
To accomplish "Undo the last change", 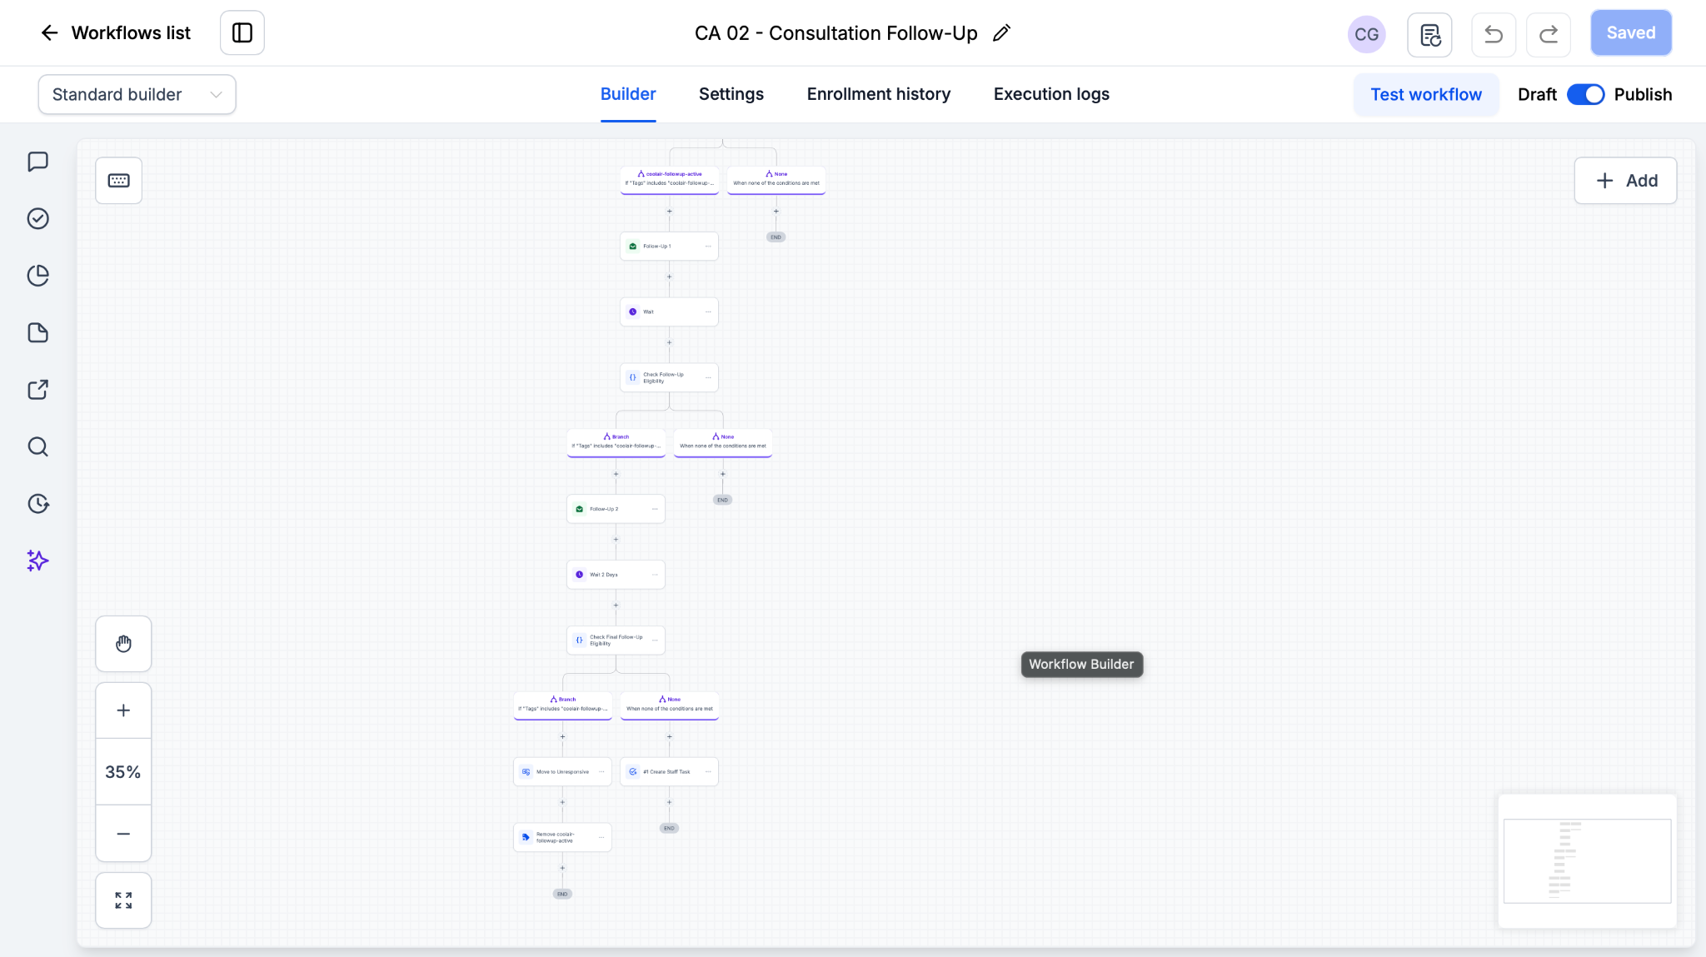I will [x=1494, y=34].
